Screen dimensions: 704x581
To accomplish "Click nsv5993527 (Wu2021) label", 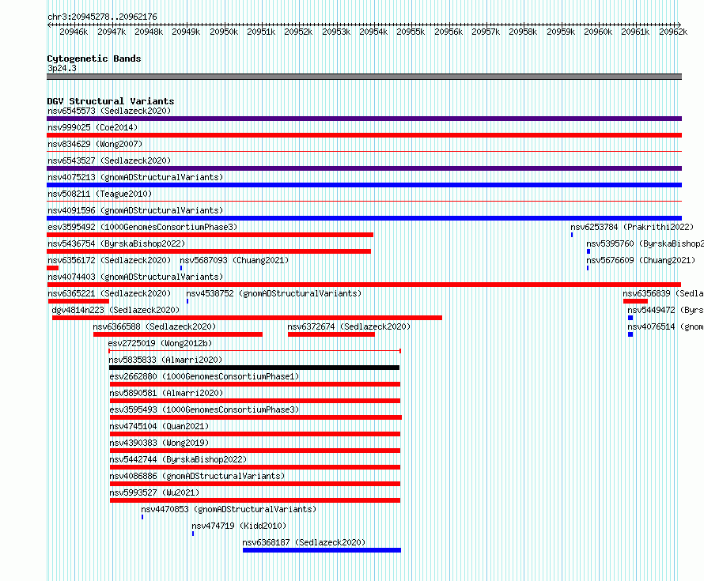I will pos(154,492).
